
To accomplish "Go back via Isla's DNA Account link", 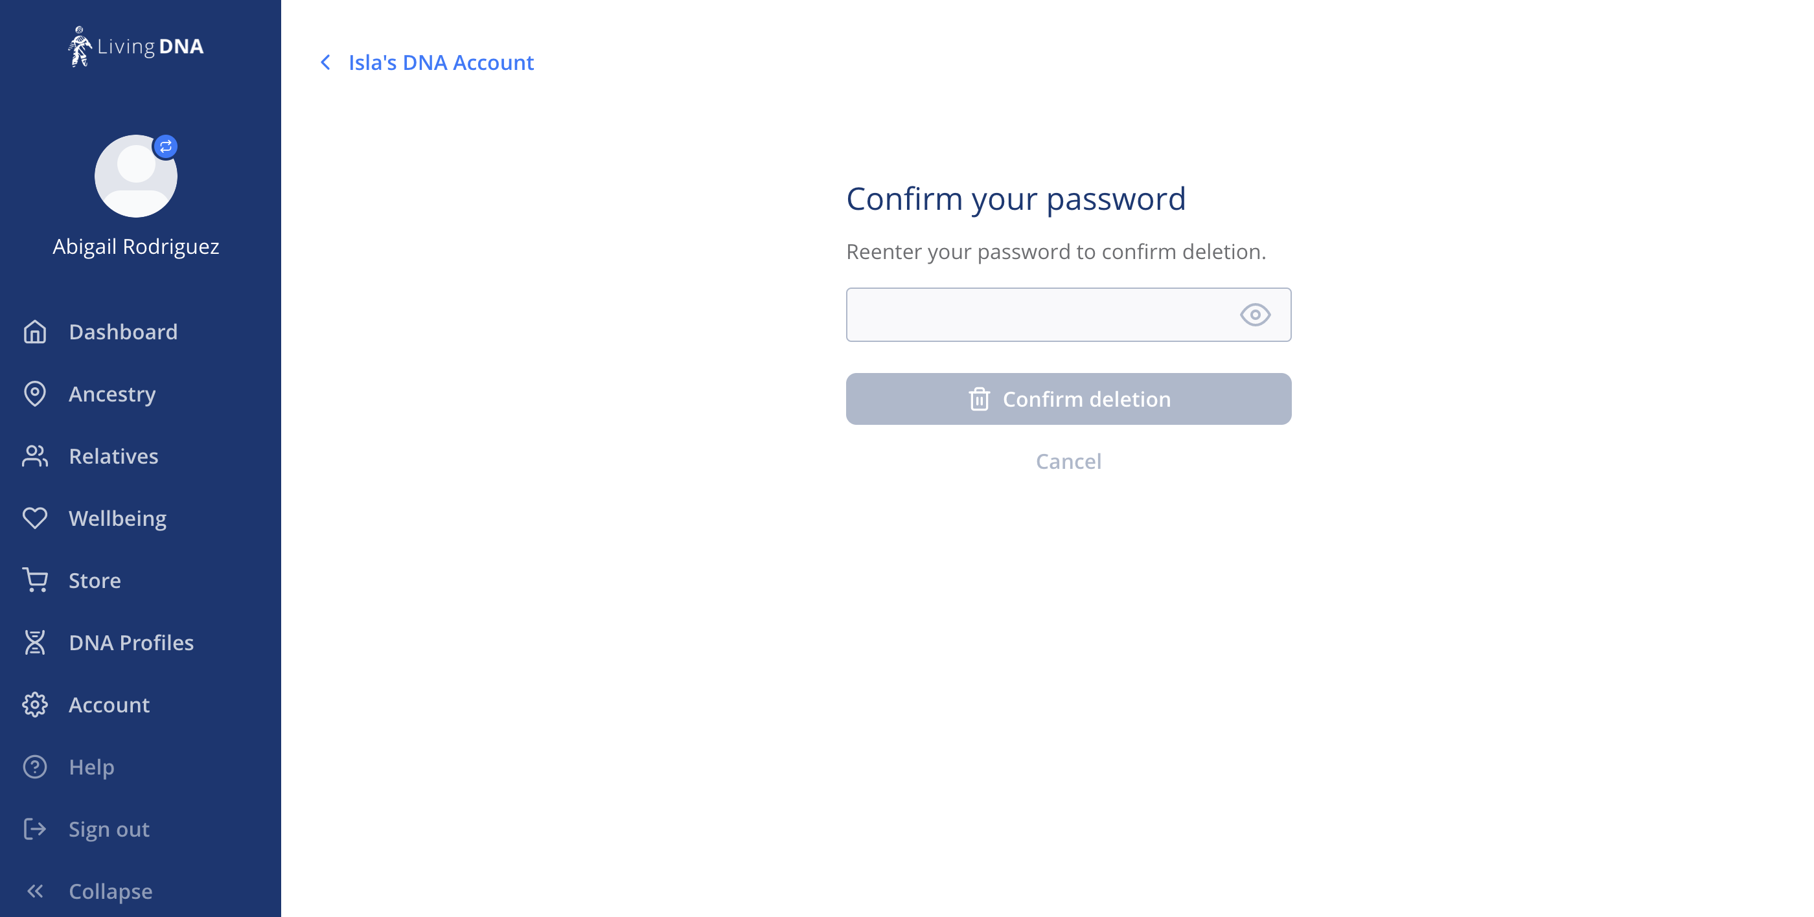I will (x=441, y=63).
